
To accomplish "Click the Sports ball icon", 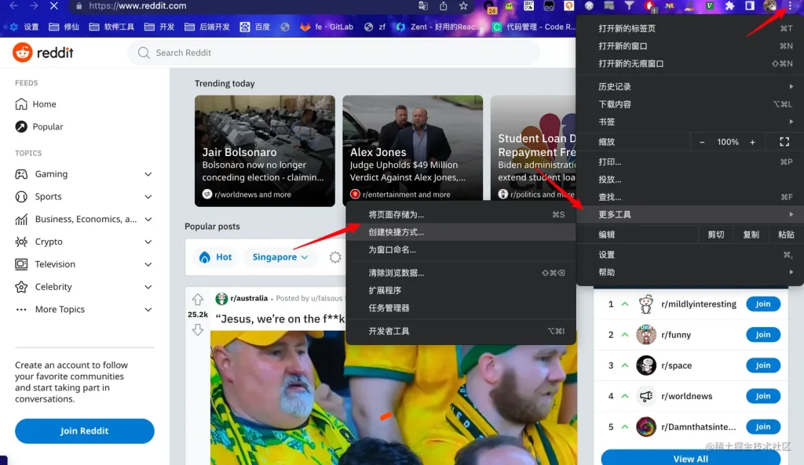I will pos(21,197).
